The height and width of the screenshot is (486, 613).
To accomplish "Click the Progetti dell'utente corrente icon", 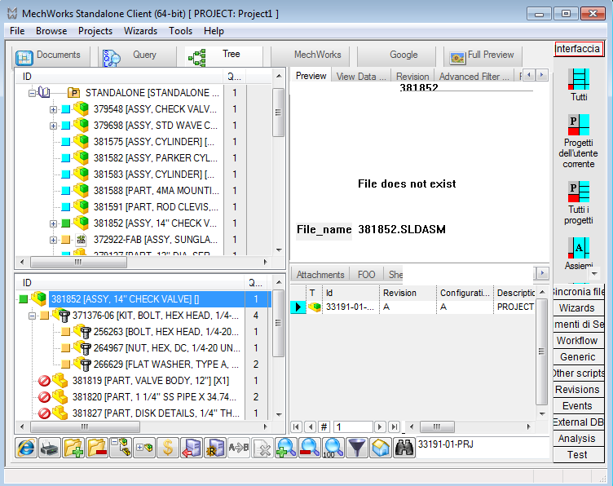I will tap(579, 125).
